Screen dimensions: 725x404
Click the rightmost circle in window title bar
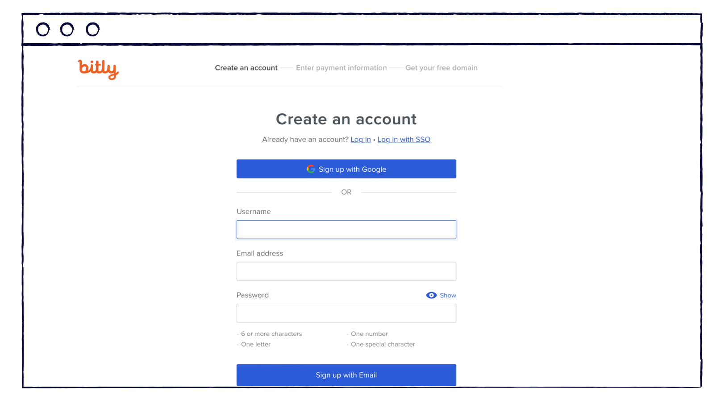(93, 30)
